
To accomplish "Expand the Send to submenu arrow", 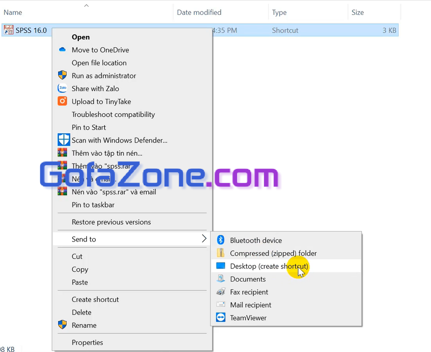I will click(x=204, y=239).
